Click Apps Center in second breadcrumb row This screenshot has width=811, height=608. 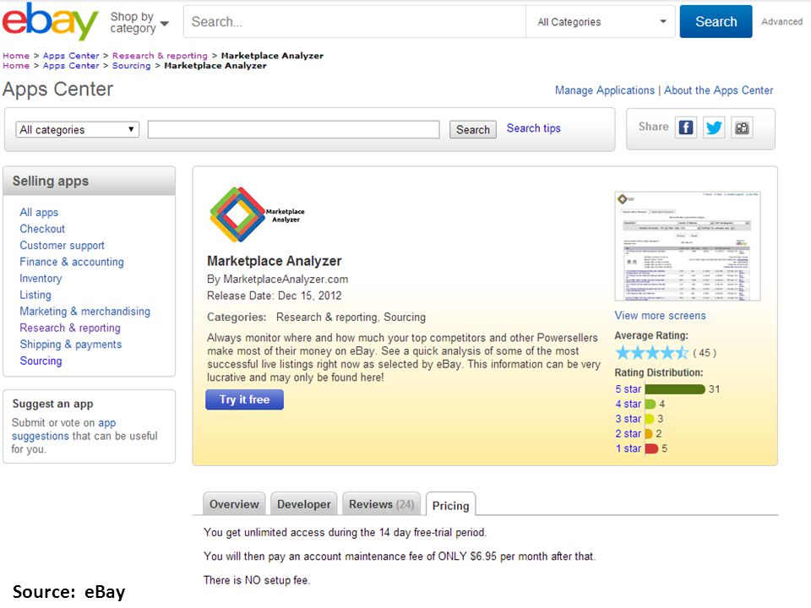[71, 66]
